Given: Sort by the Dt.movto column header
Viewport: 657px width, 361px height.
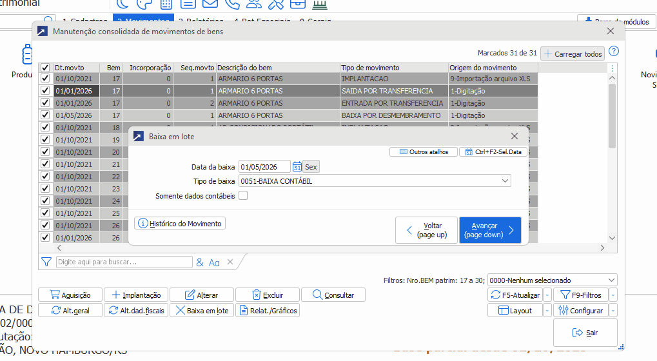Looking at the screenshot, I should tap(76, 68).
